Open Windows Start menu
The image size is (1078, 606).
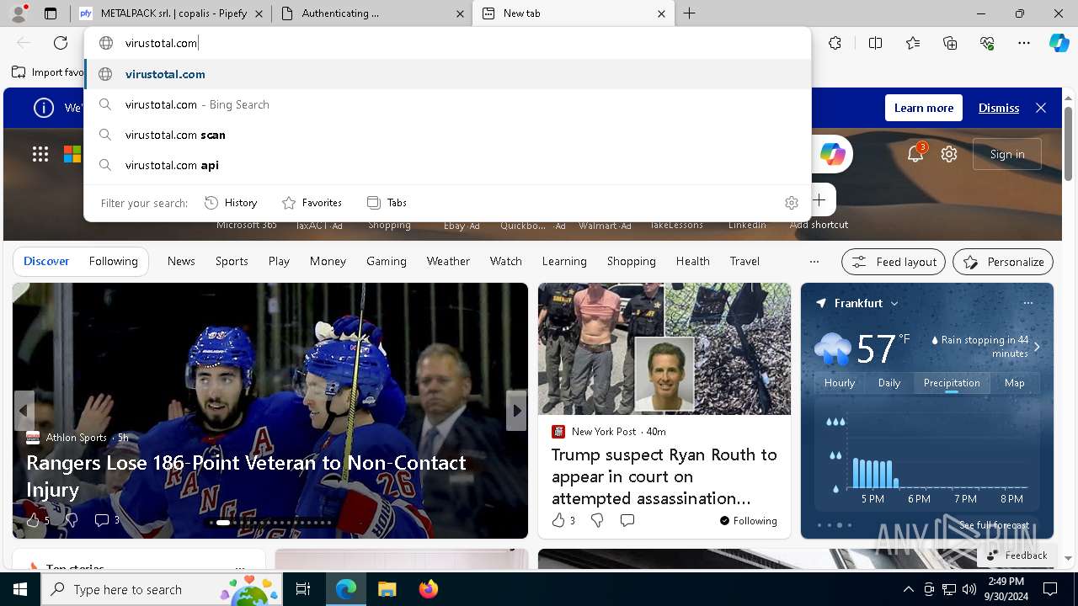point(20,589)
